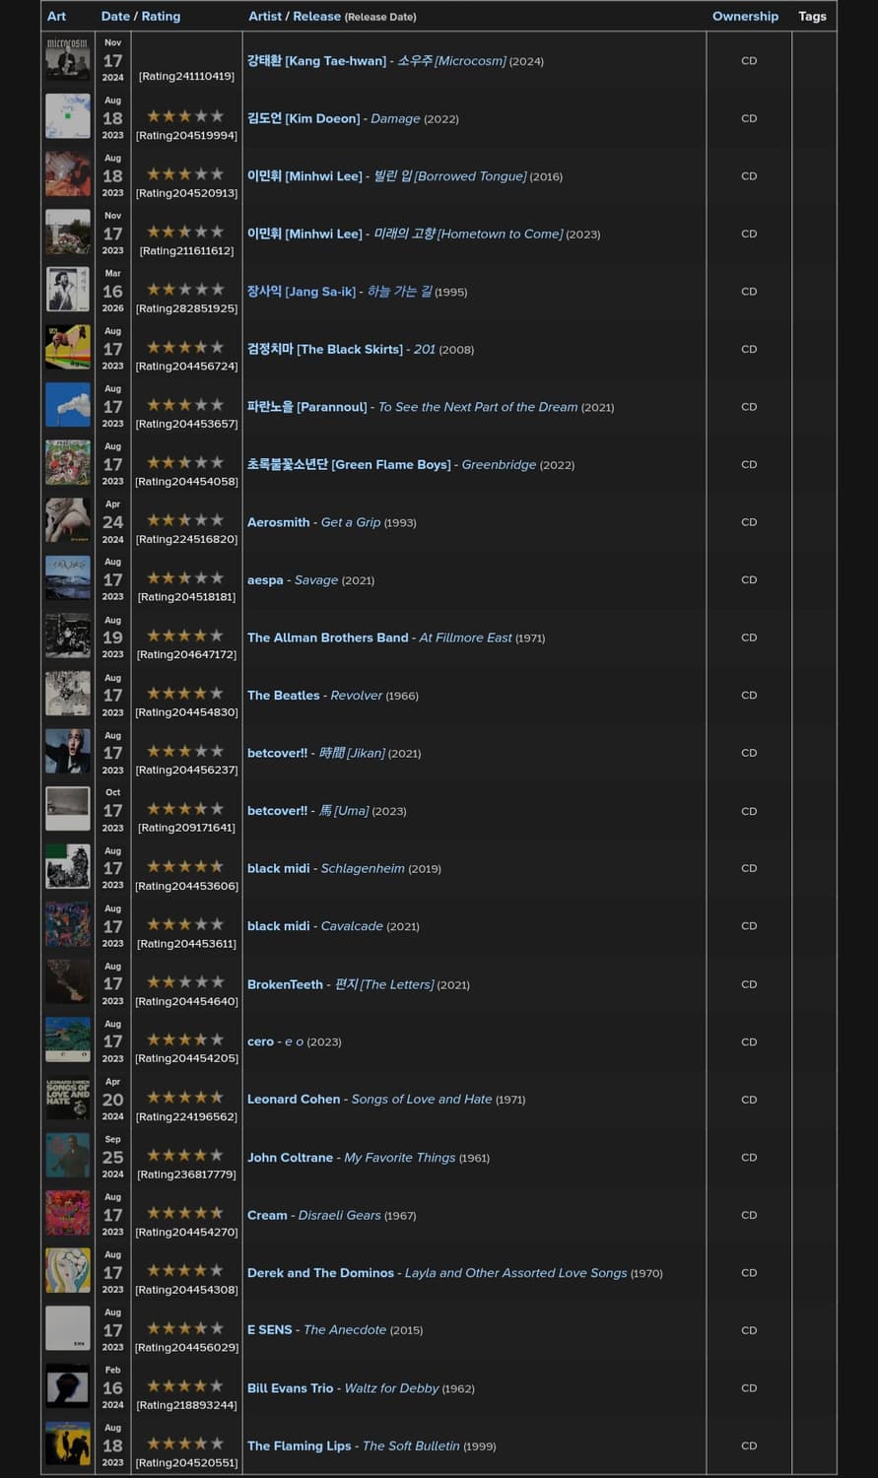
Task: Open The Anecdote release link
Action: (x=345, y=1330)
